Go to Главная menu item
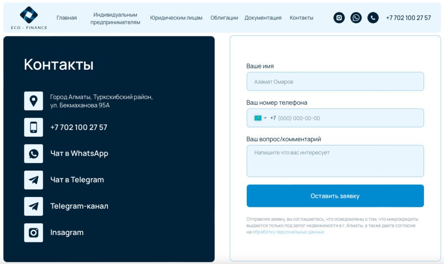The height and width of the screenshot is (264, 444). click(x=66, y=18)
